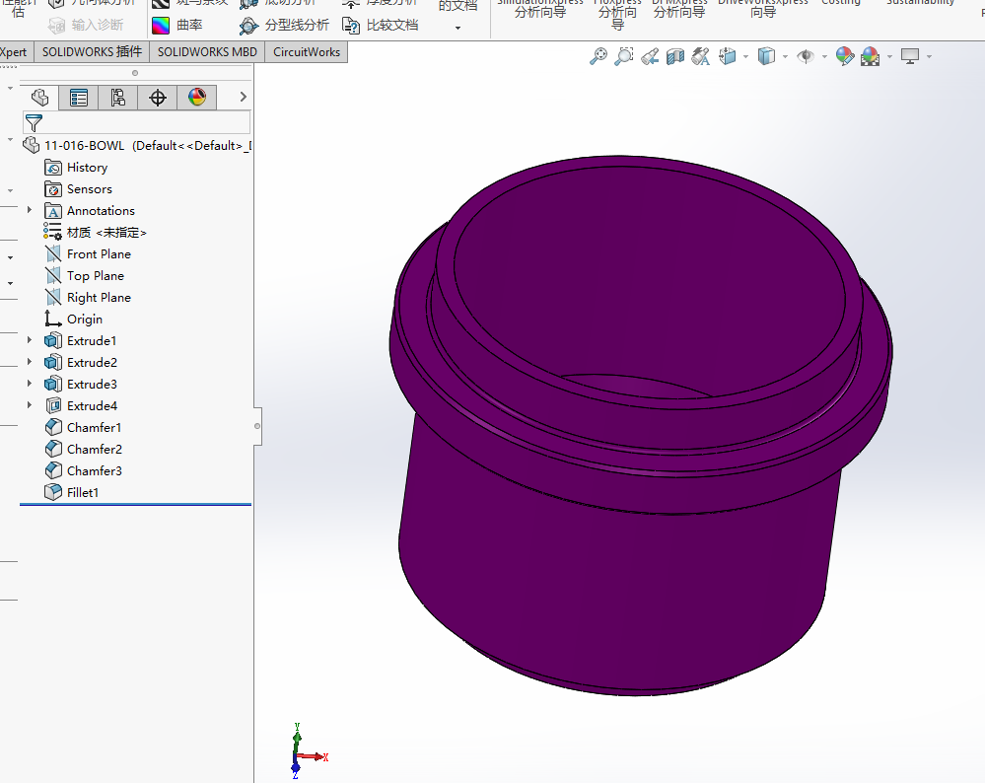
Task: Click the Previous View icon
Action: (x=650, y=57)
